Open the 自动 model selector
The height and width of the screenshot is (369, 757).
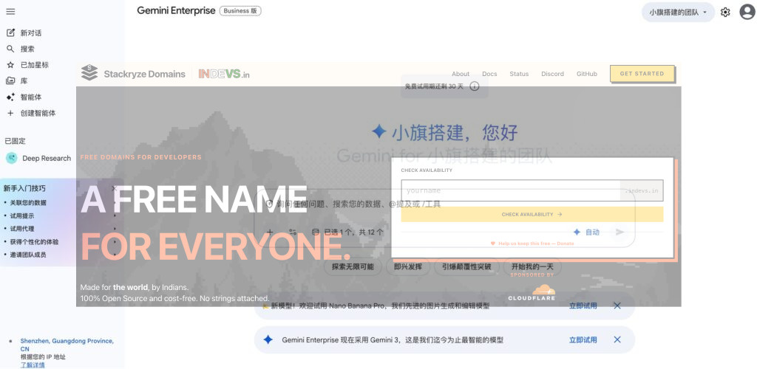click(x=587, y=232)
